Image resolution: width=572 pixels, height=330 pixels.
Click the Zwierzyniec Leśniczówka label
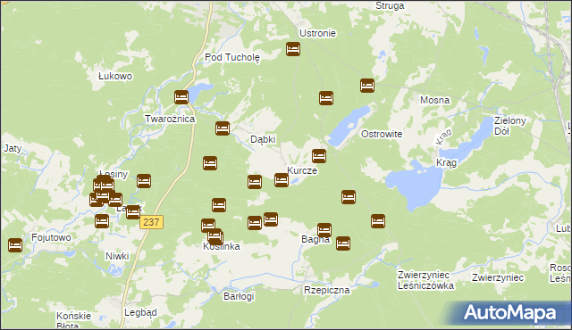tap(425, 280)
